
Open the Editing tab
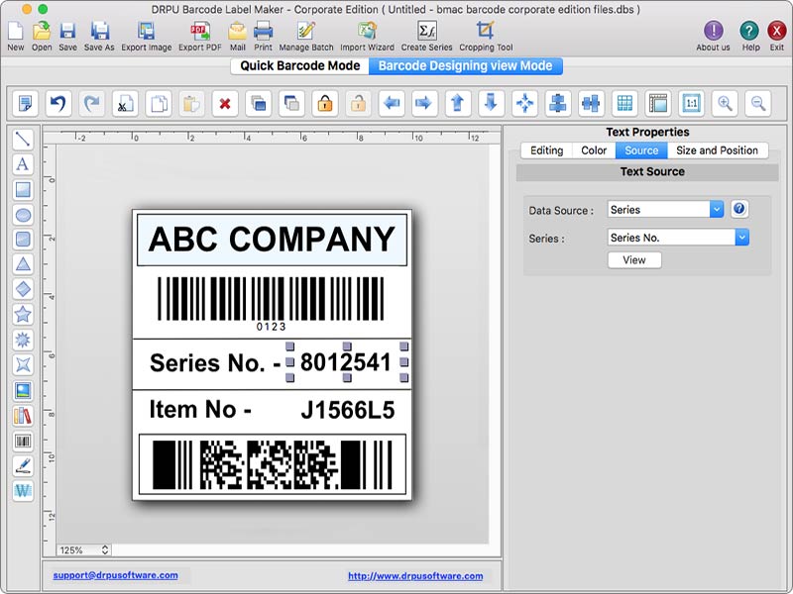[x=547, y=150]
